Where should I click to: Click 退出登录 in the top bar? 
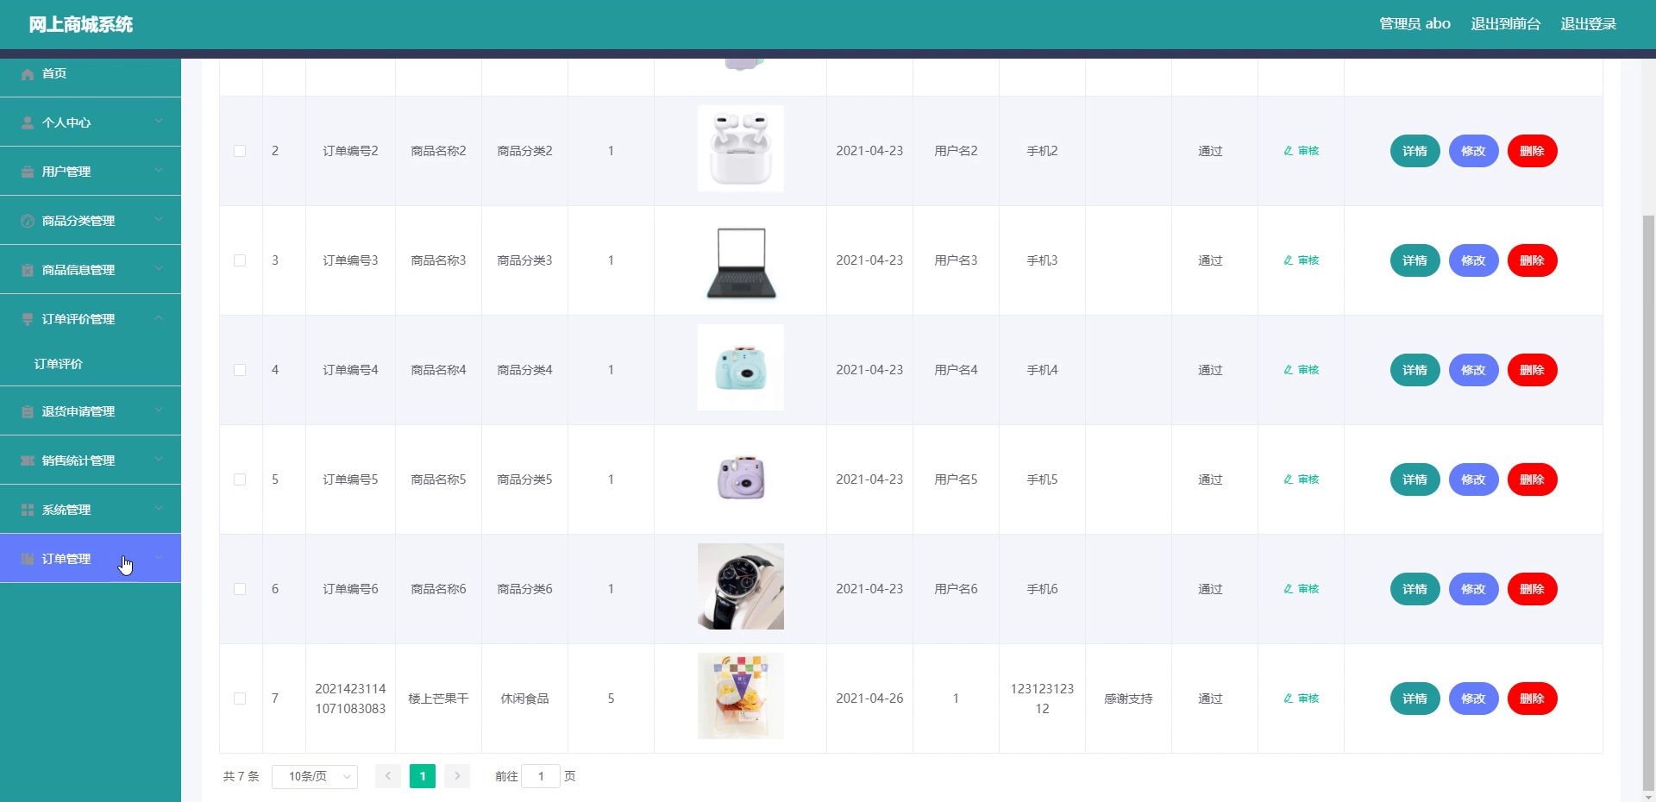click(x=1588, y=23)
